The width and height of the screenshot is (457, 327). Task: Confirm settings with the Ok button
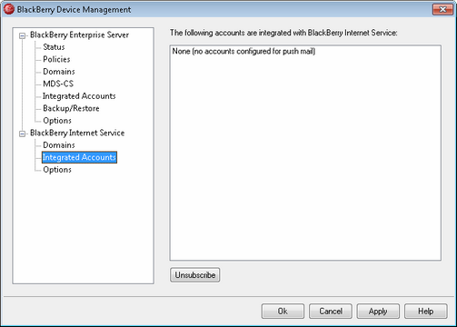[283, 312]
